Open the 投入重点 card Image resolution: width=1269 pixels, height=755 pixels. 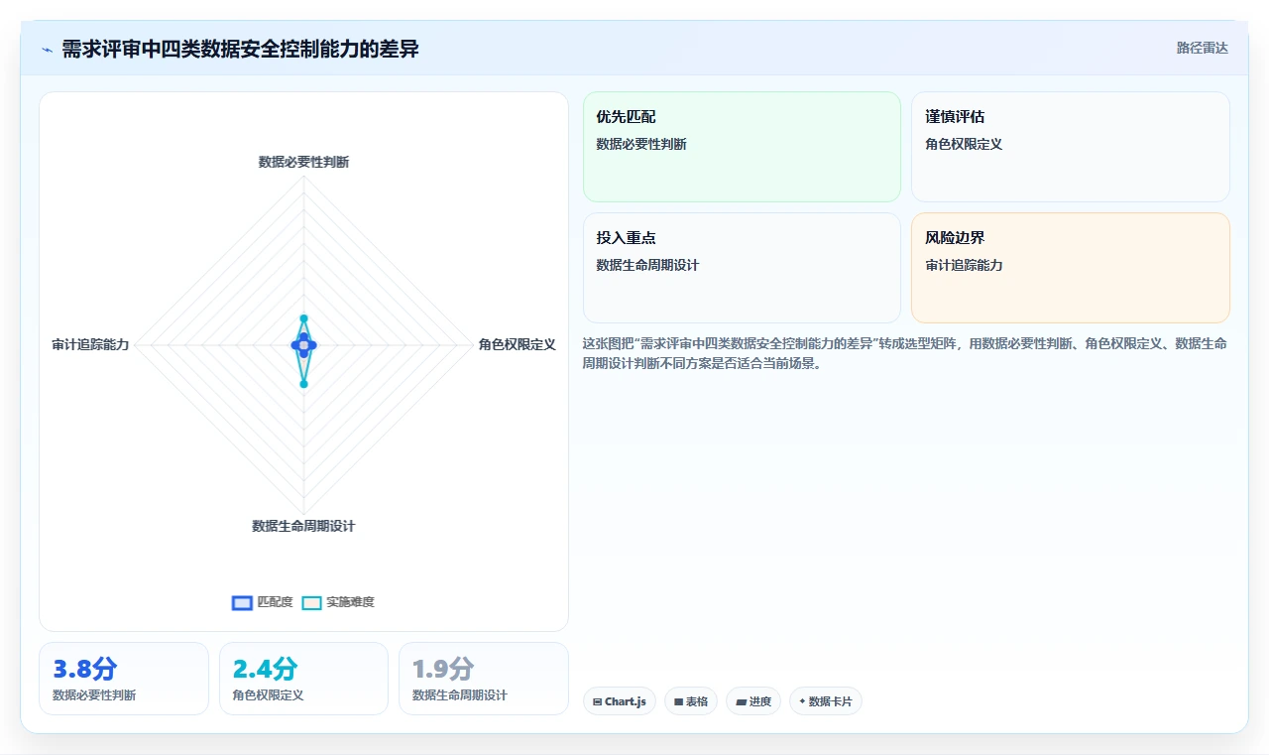coord(742,268)
